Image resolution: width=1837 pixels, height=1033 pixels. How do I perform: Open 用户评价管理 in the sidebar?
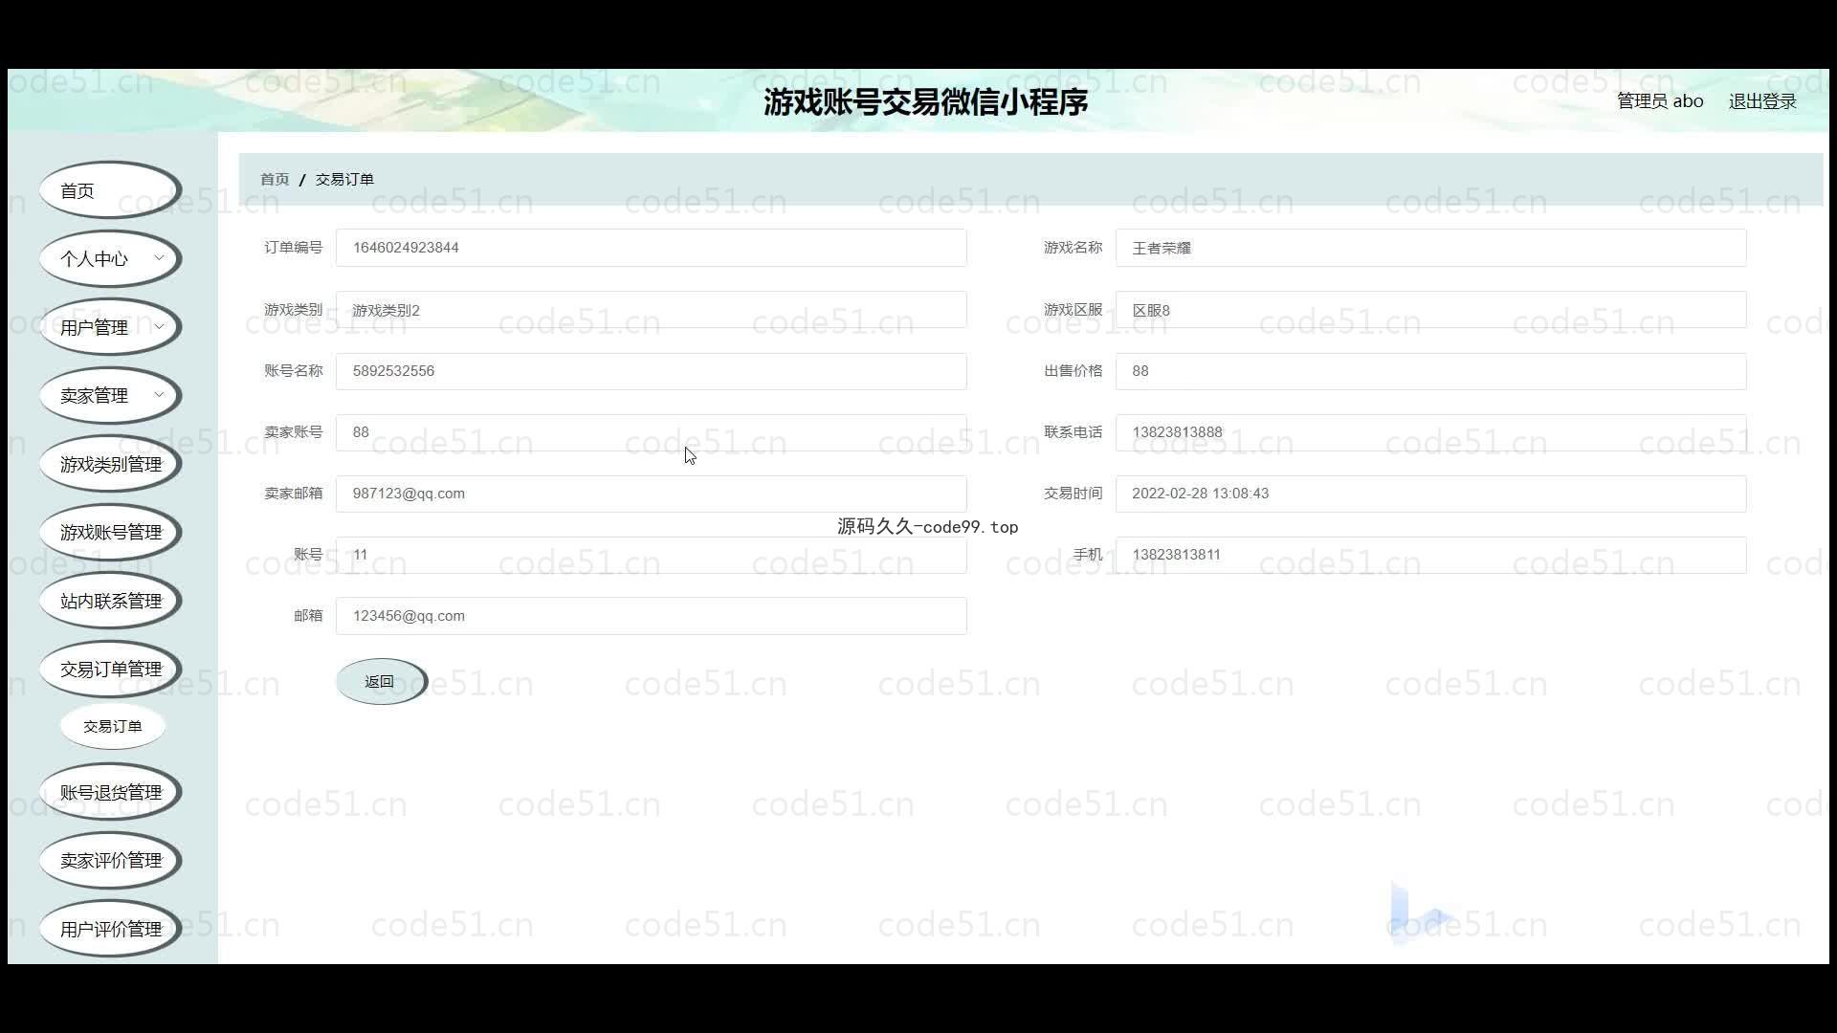tap(110, 929)
